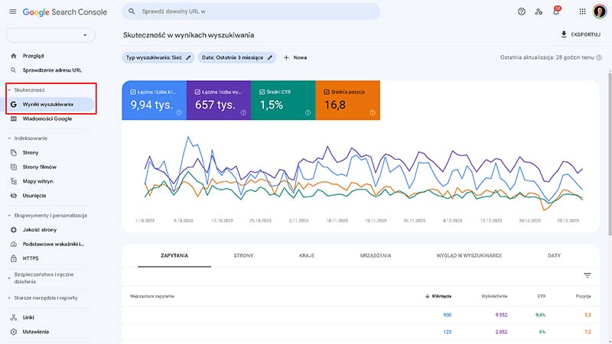The height and width of the screenshot is (344, 612).
Task: Expand the Starsze narzędzia i raporty section
Action: click(x=8, y=297)
